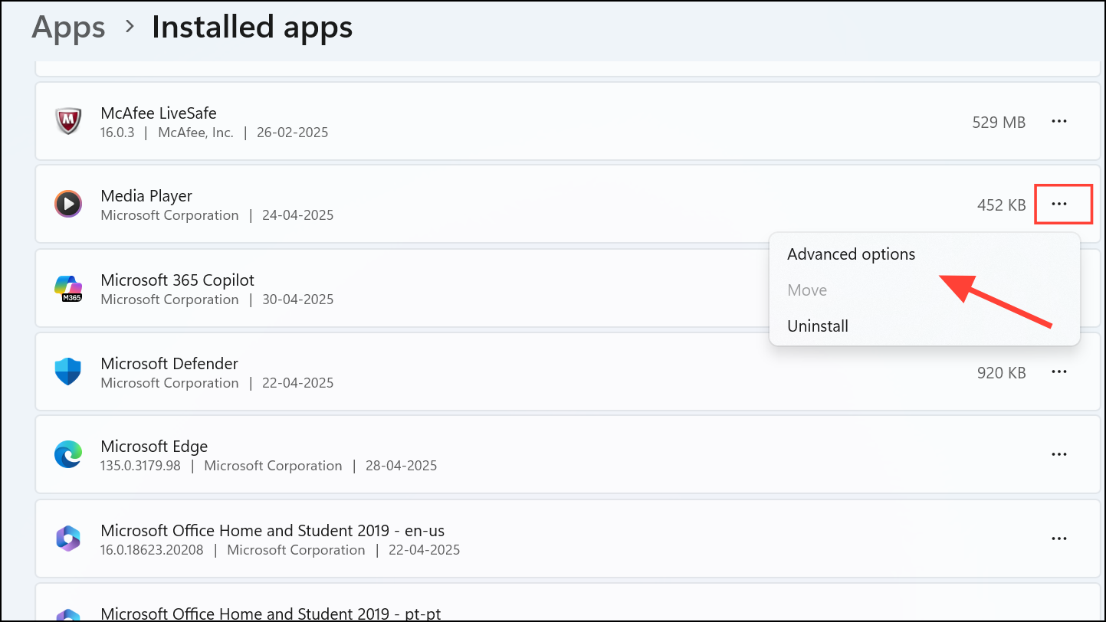This screenshot has width=1106, height=622.
Task: Click the Media Player app icon
Action: (x=68, y=204)
